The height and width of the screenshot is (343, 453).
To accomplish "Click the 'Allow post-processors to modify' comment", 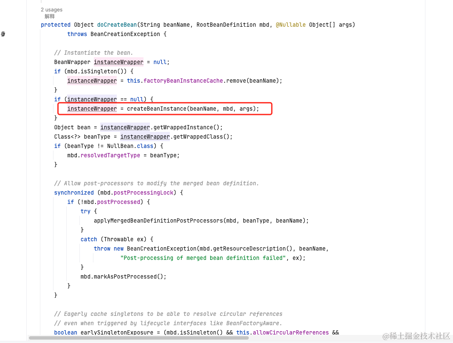I will 156,184.
